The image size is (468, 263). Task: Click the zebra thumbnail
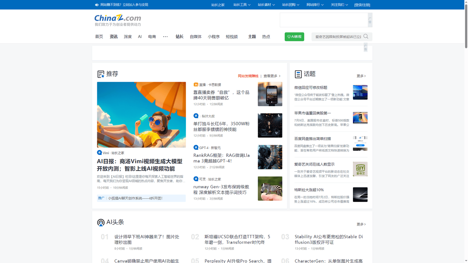(x=270, y=189)
